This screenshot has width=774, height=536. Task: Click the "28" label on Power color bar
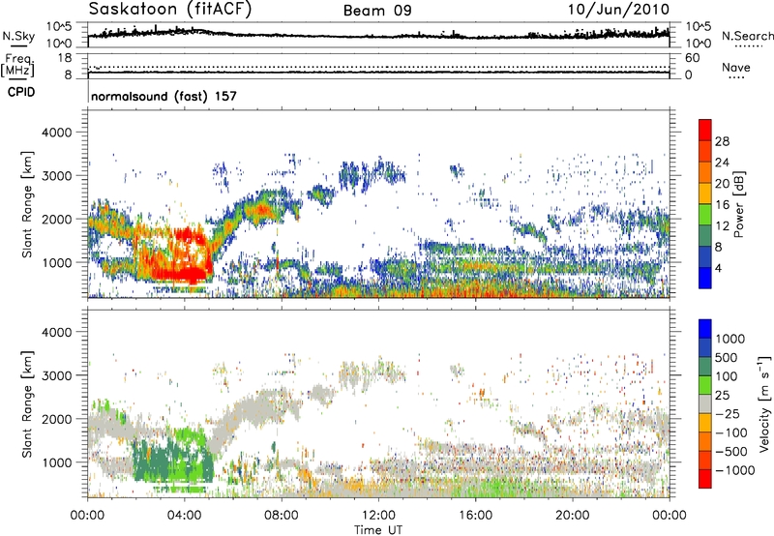coord(722,141)
